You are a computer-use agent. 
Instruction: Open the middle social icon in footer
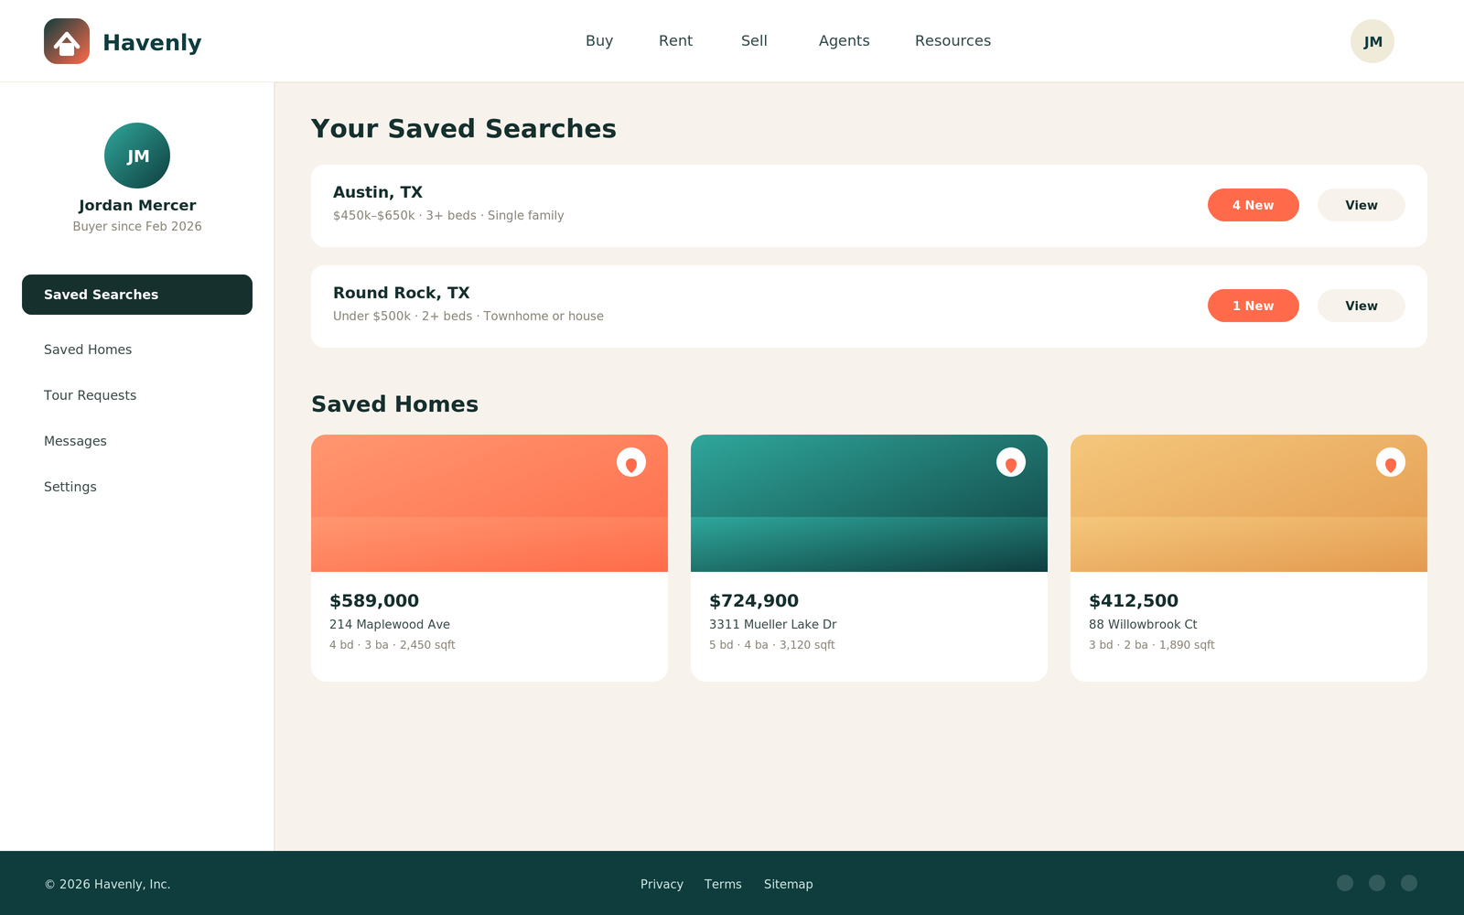[x=1377, y=883]
